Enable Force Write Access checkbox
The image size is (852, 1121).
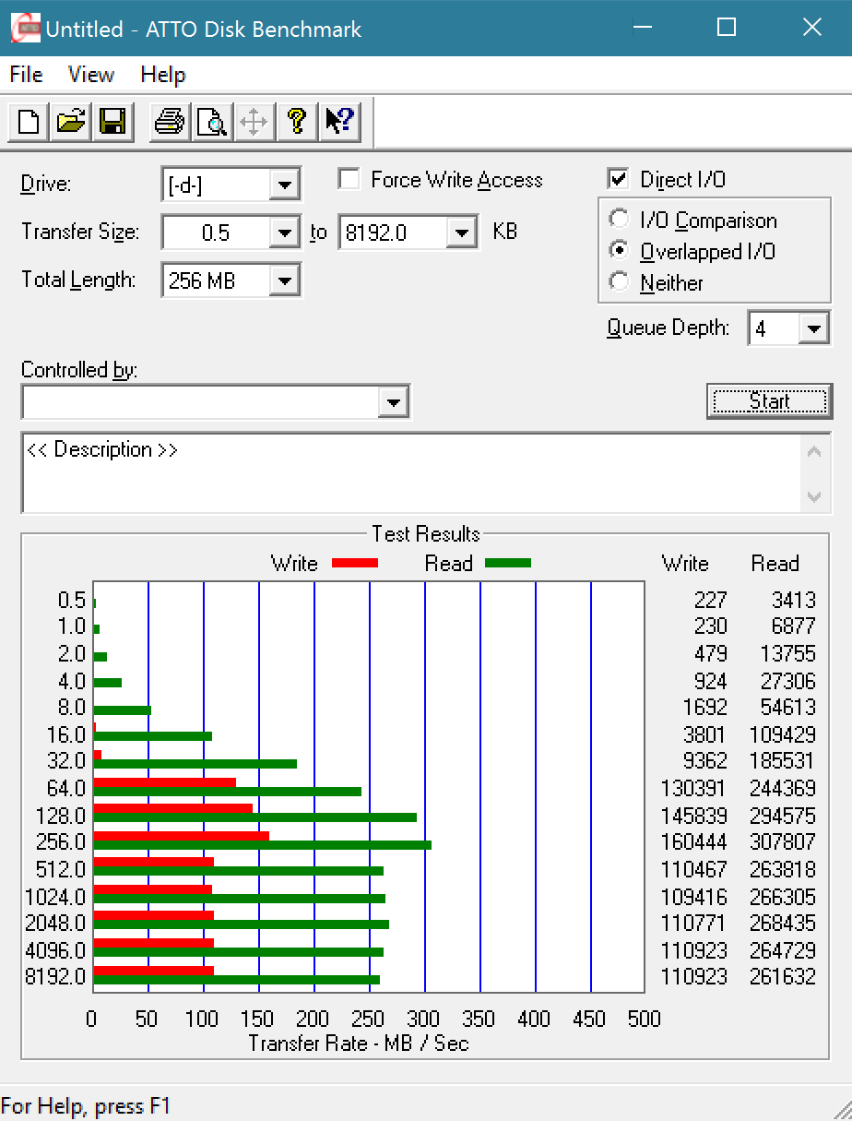pos(349,179)
